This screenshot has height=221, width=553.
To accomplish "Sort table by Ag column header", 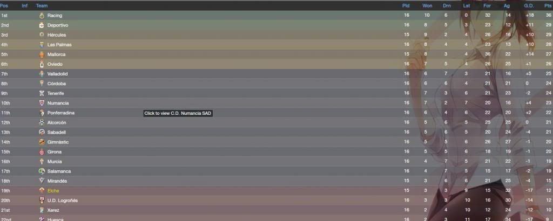I will 507,5.
